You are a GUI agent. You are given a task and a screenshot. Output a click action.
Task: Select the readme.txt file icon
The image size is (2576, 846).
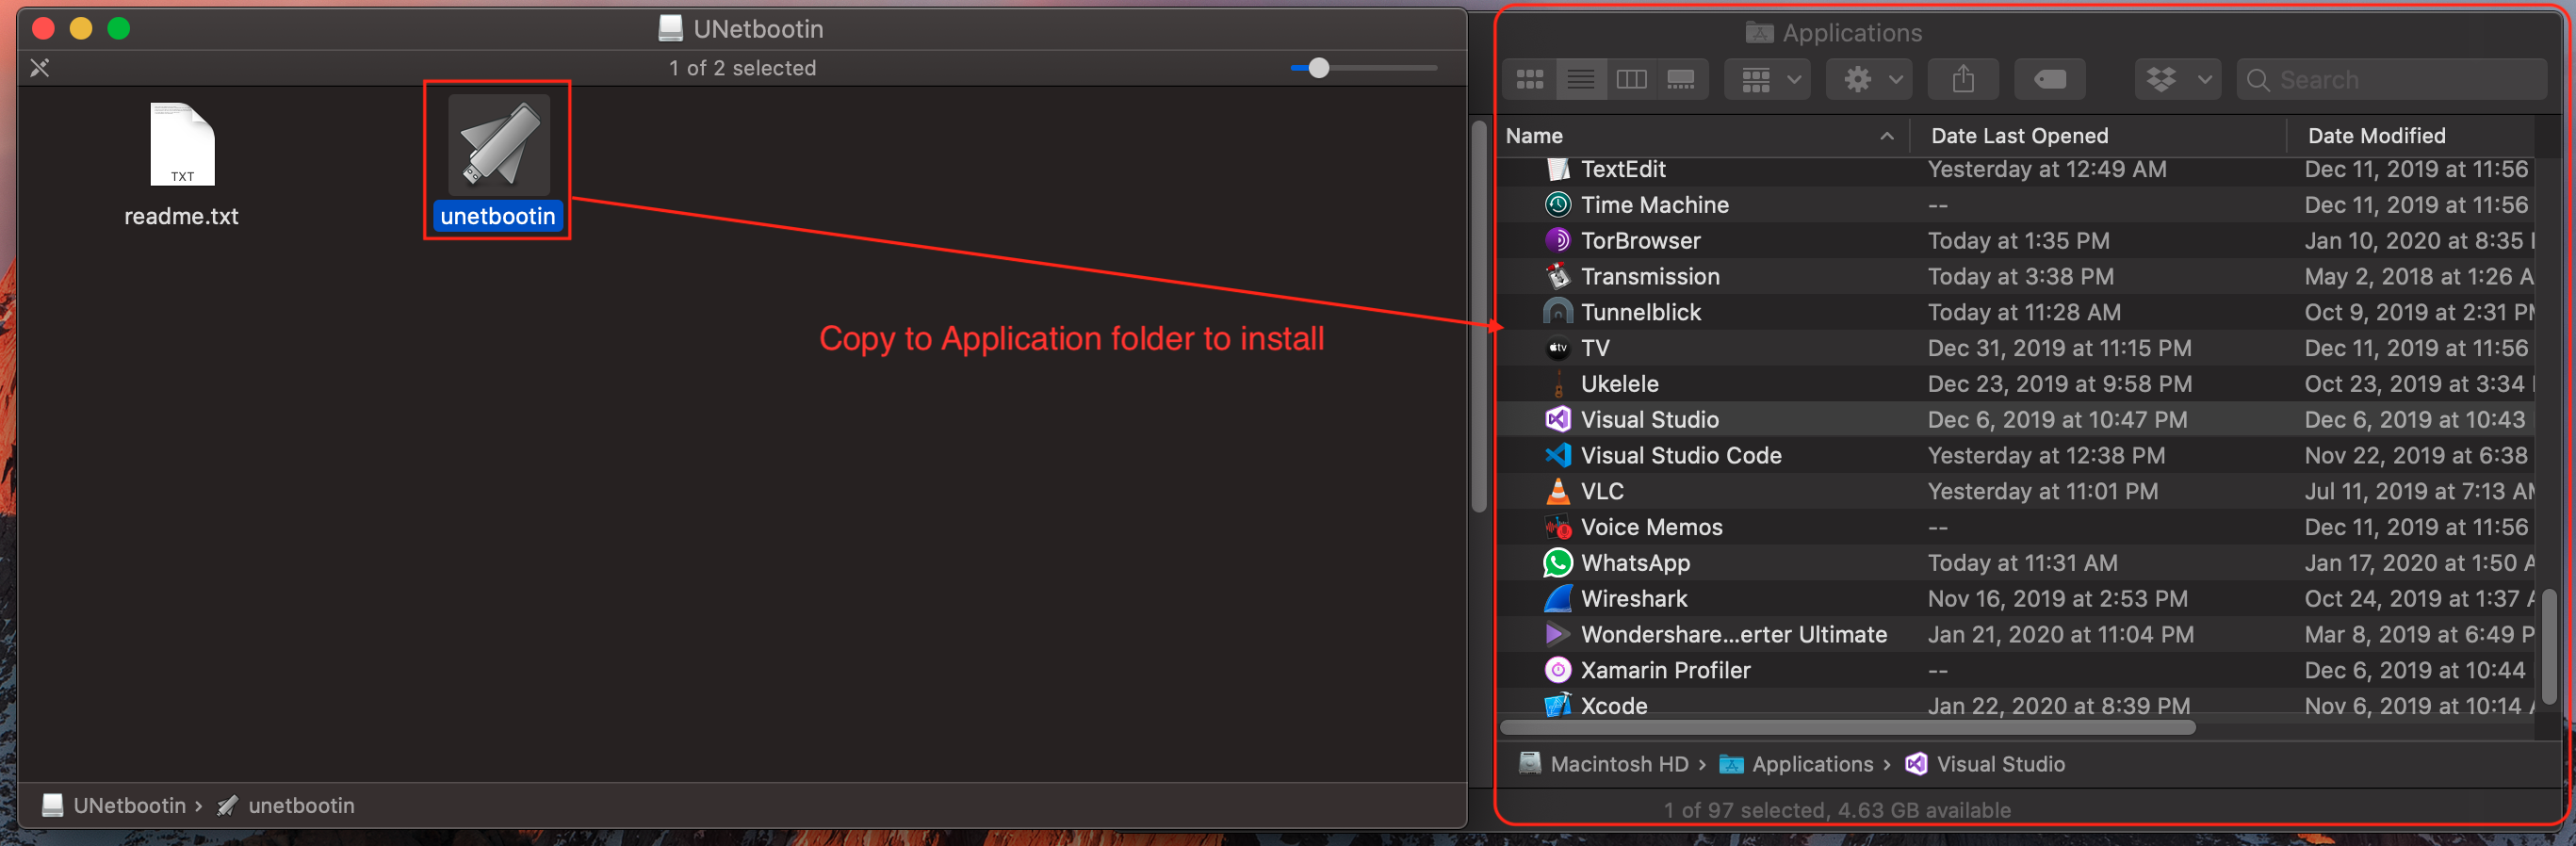tap(182, 144)
